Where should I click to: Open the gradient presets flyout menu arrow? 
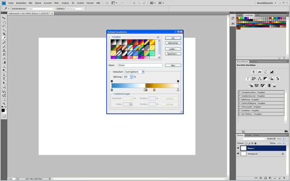pyautogui.click(x=158, y=37)
